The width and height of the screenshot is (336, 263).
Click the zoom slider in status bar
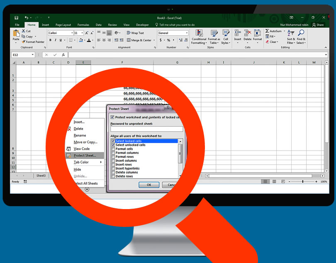pos(303,182)
